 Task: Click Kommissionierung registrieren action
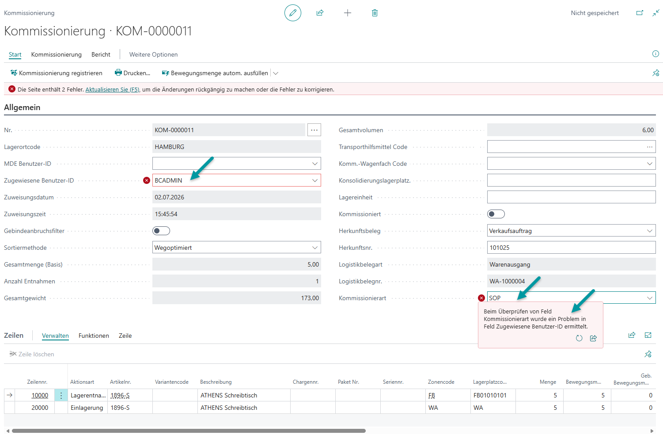[x=57, y=73]
